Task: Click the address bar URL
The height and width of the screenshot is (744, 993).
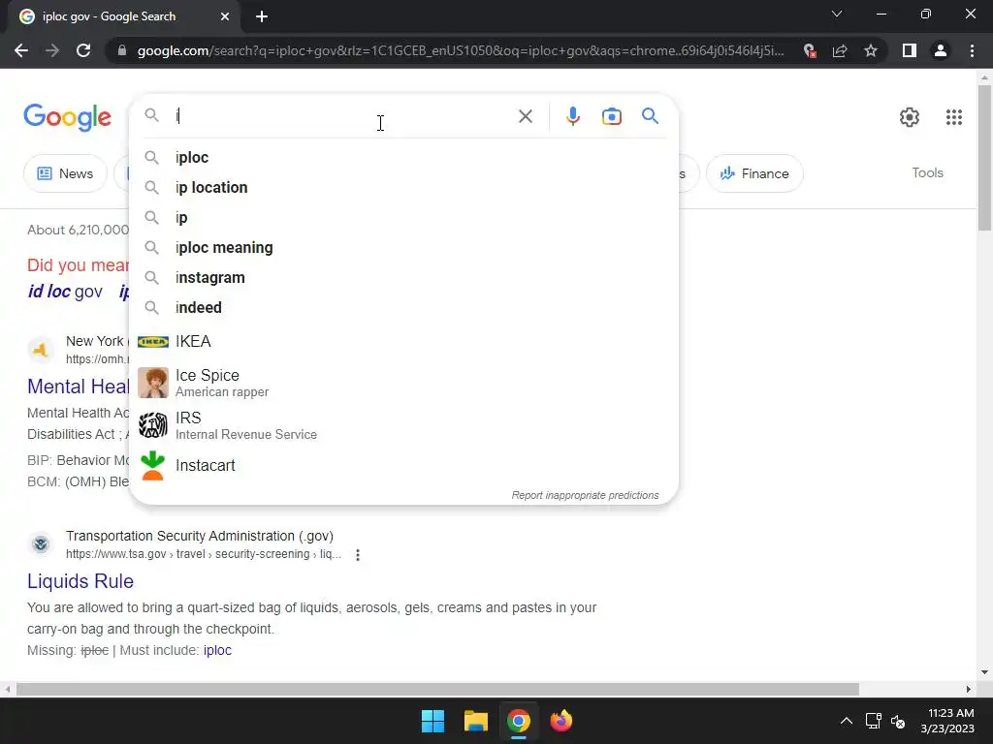Action: pyautogui.click(x=461, y=50)
